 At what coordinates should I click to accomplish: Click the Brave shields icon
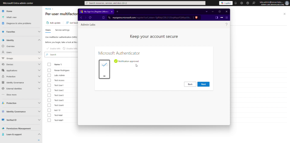(196, 18)
